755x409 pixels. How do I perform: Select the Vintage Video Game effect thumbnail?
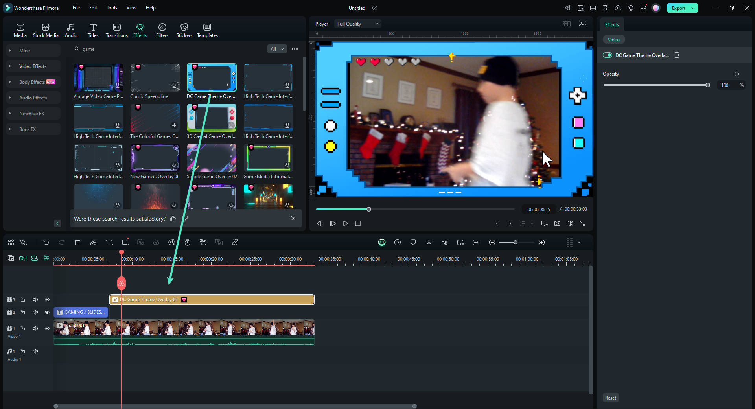[98, 77]
